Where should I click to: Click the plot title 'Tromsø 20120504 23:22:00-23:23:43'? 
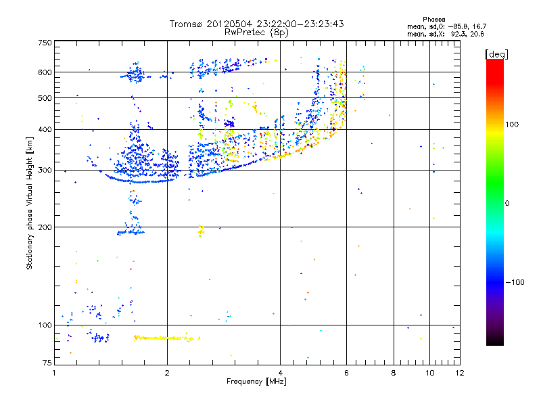point(256,24)
